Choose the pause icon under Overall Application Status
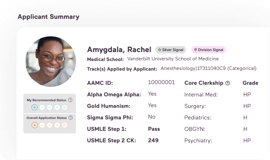 coord(50,125)
